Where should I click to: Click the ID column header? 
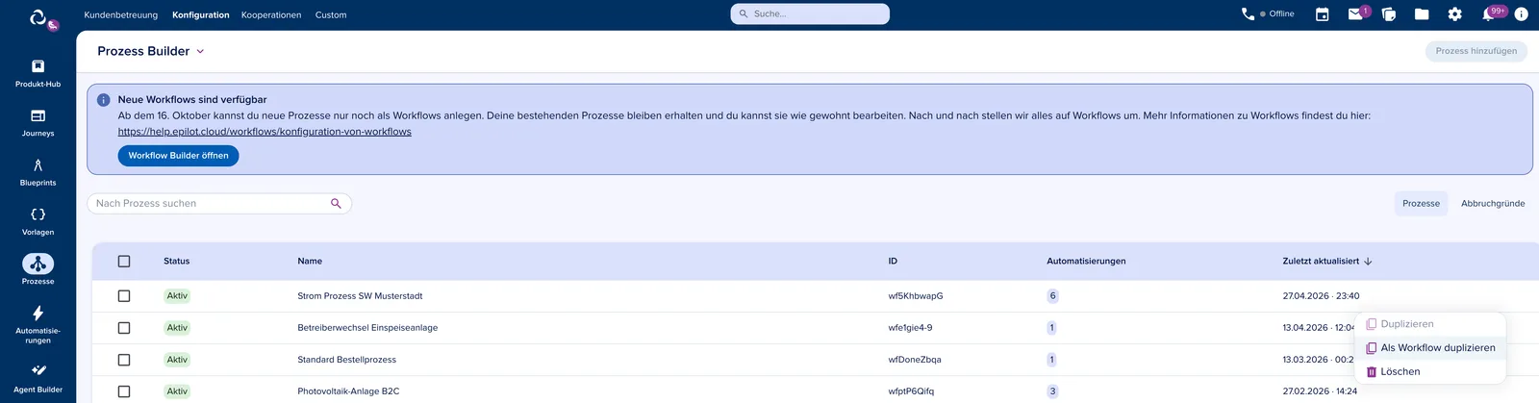click(893, 262)
